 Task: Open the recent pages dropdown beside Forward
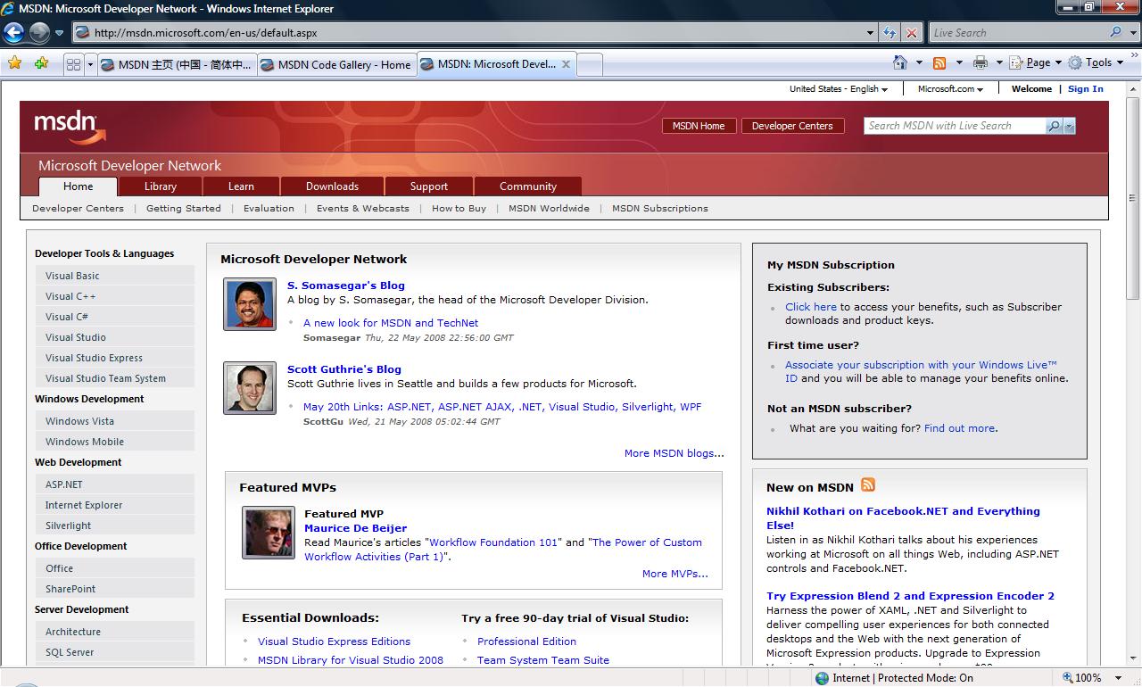click(60, 33)
